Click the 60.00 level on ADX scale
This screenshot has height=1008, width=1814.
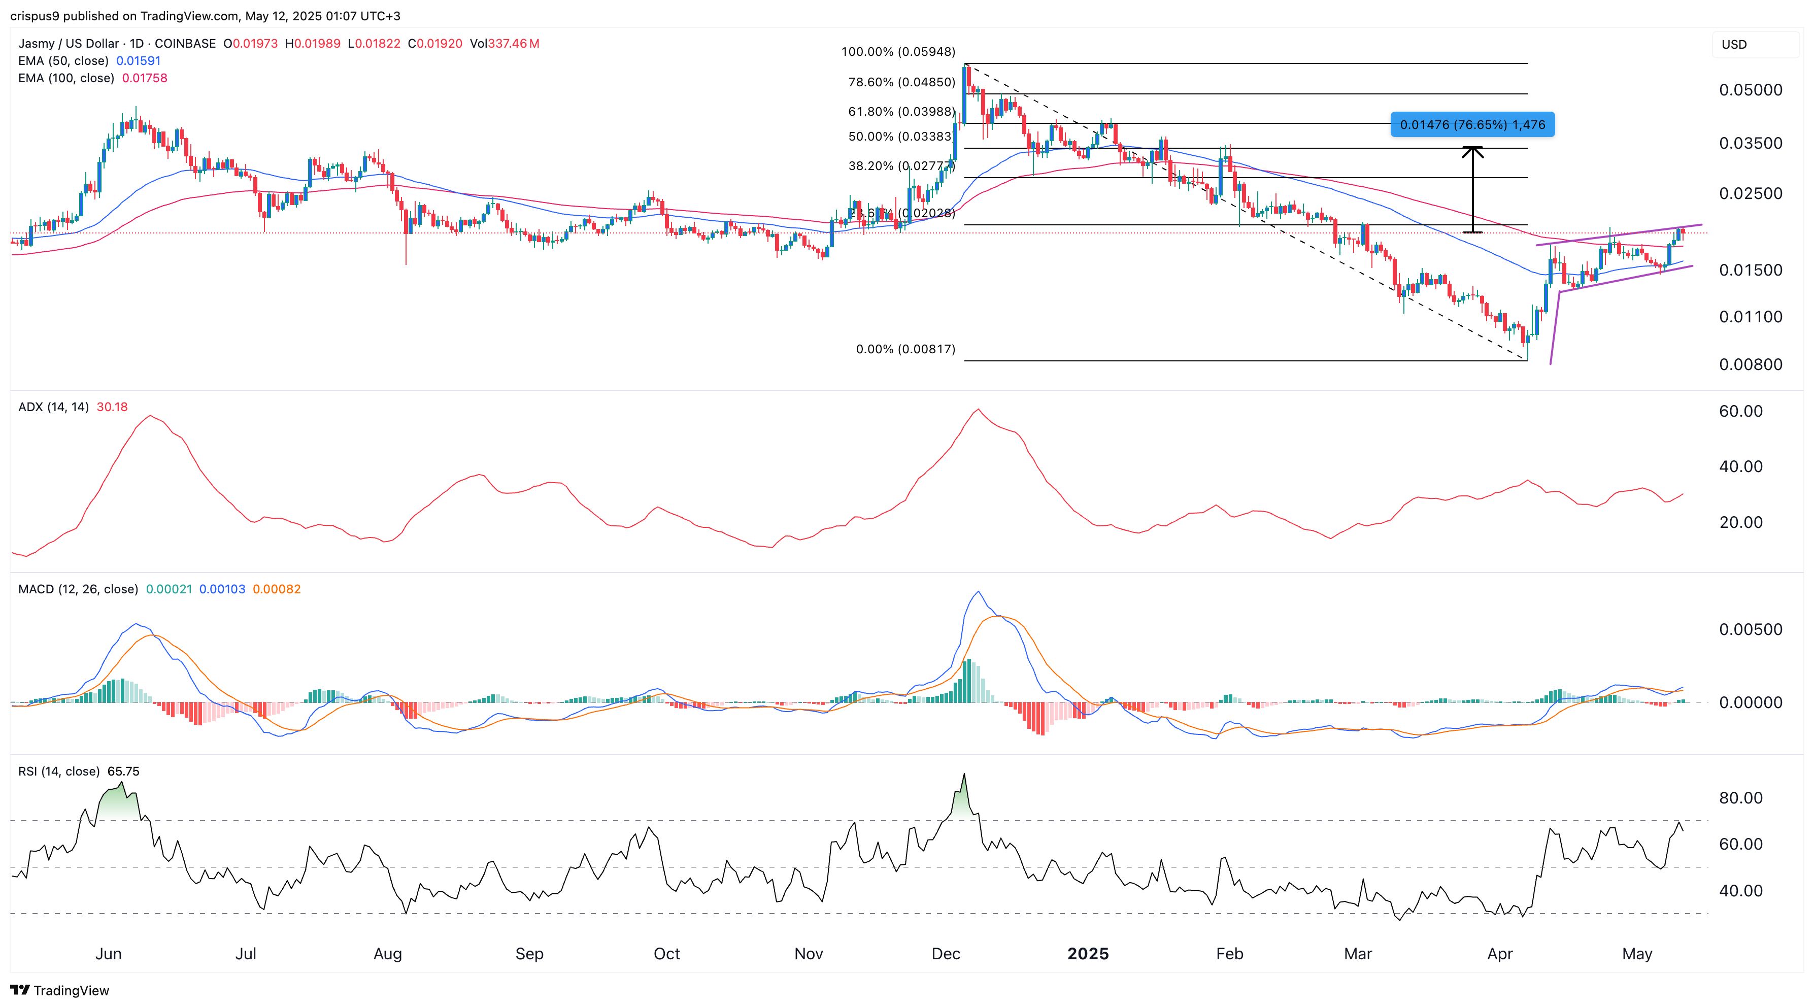(1741, 411)
